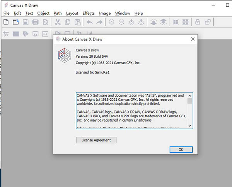Click the eye guides icon in second toolbar
Viewport: 232px width, 187px height.
6,34
